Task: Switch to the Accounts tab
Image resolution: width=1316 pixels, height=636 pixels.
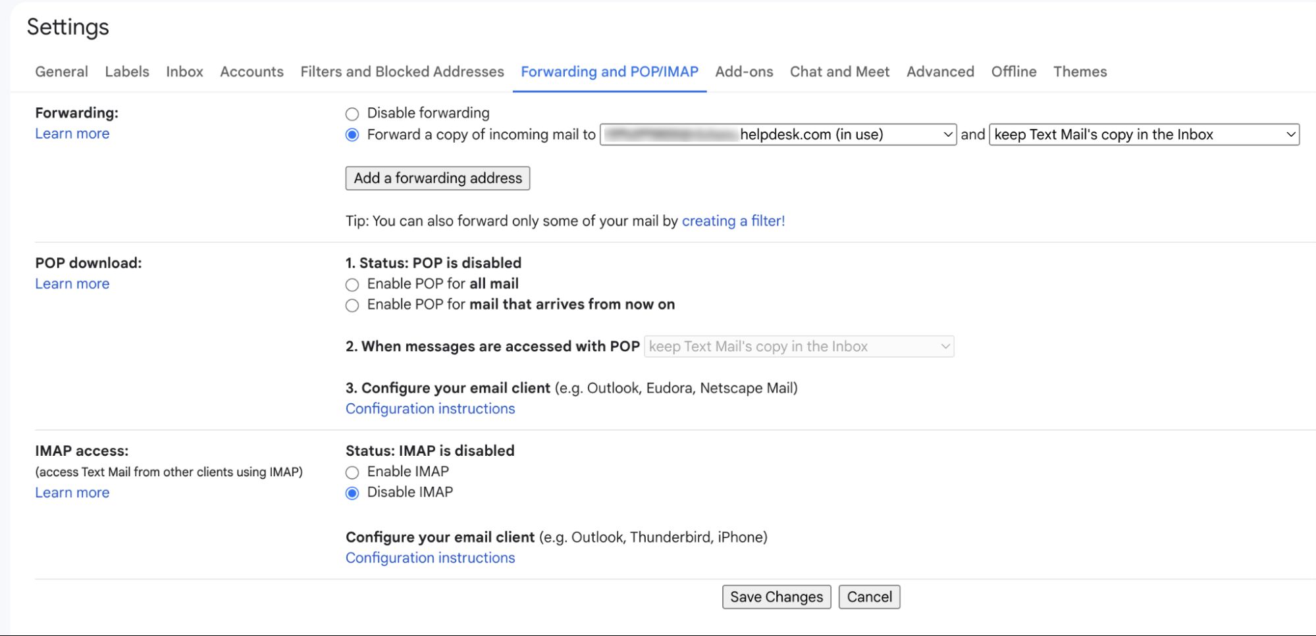Action: click(251, 72)
